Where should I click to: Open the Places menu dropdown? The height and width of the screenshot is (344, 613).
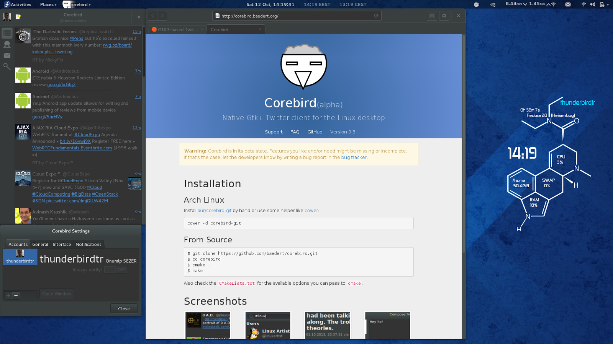[48, 5]
